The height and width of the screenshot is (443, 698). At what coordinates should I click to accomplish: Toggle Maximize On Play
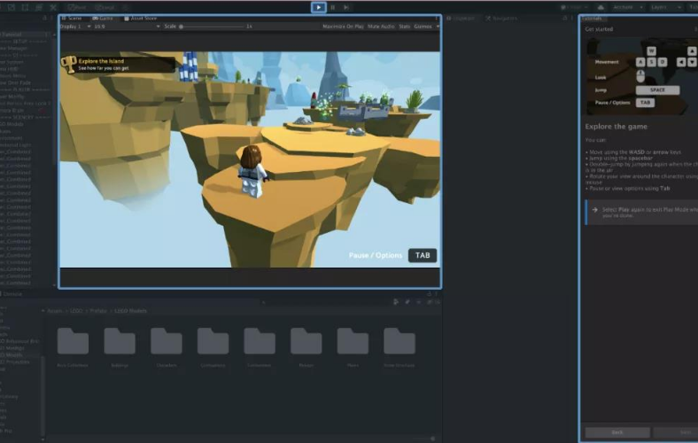[x=343, y=27]
